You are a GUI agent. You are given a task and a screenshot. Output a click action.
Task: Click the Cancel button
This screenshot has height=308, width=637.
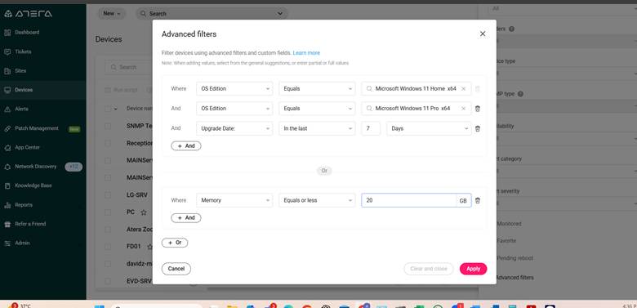click(x=176, y=269)
